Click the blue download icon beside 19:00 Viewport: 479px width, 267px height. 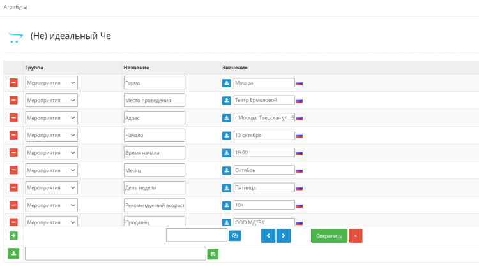coord(227,153)
